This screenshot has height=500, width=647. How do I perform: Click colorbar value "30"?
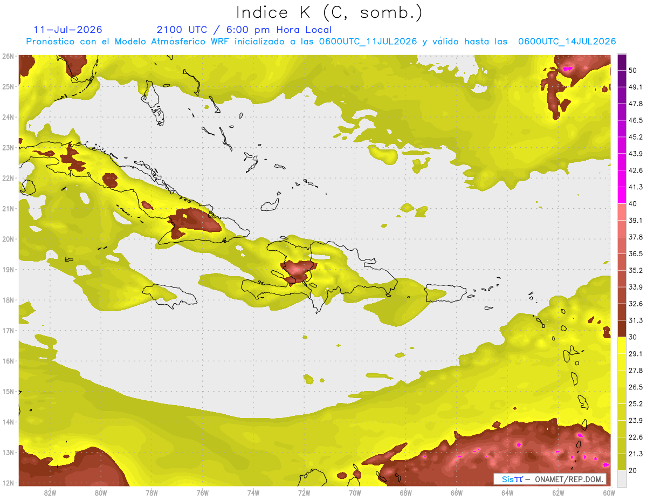pyautogui.click(x=632, y=337)
